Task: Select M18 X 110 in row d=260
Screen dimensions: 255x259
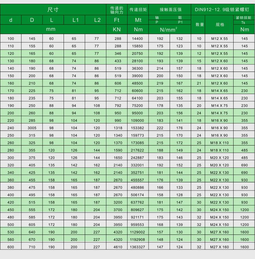Action: [219, 143]
